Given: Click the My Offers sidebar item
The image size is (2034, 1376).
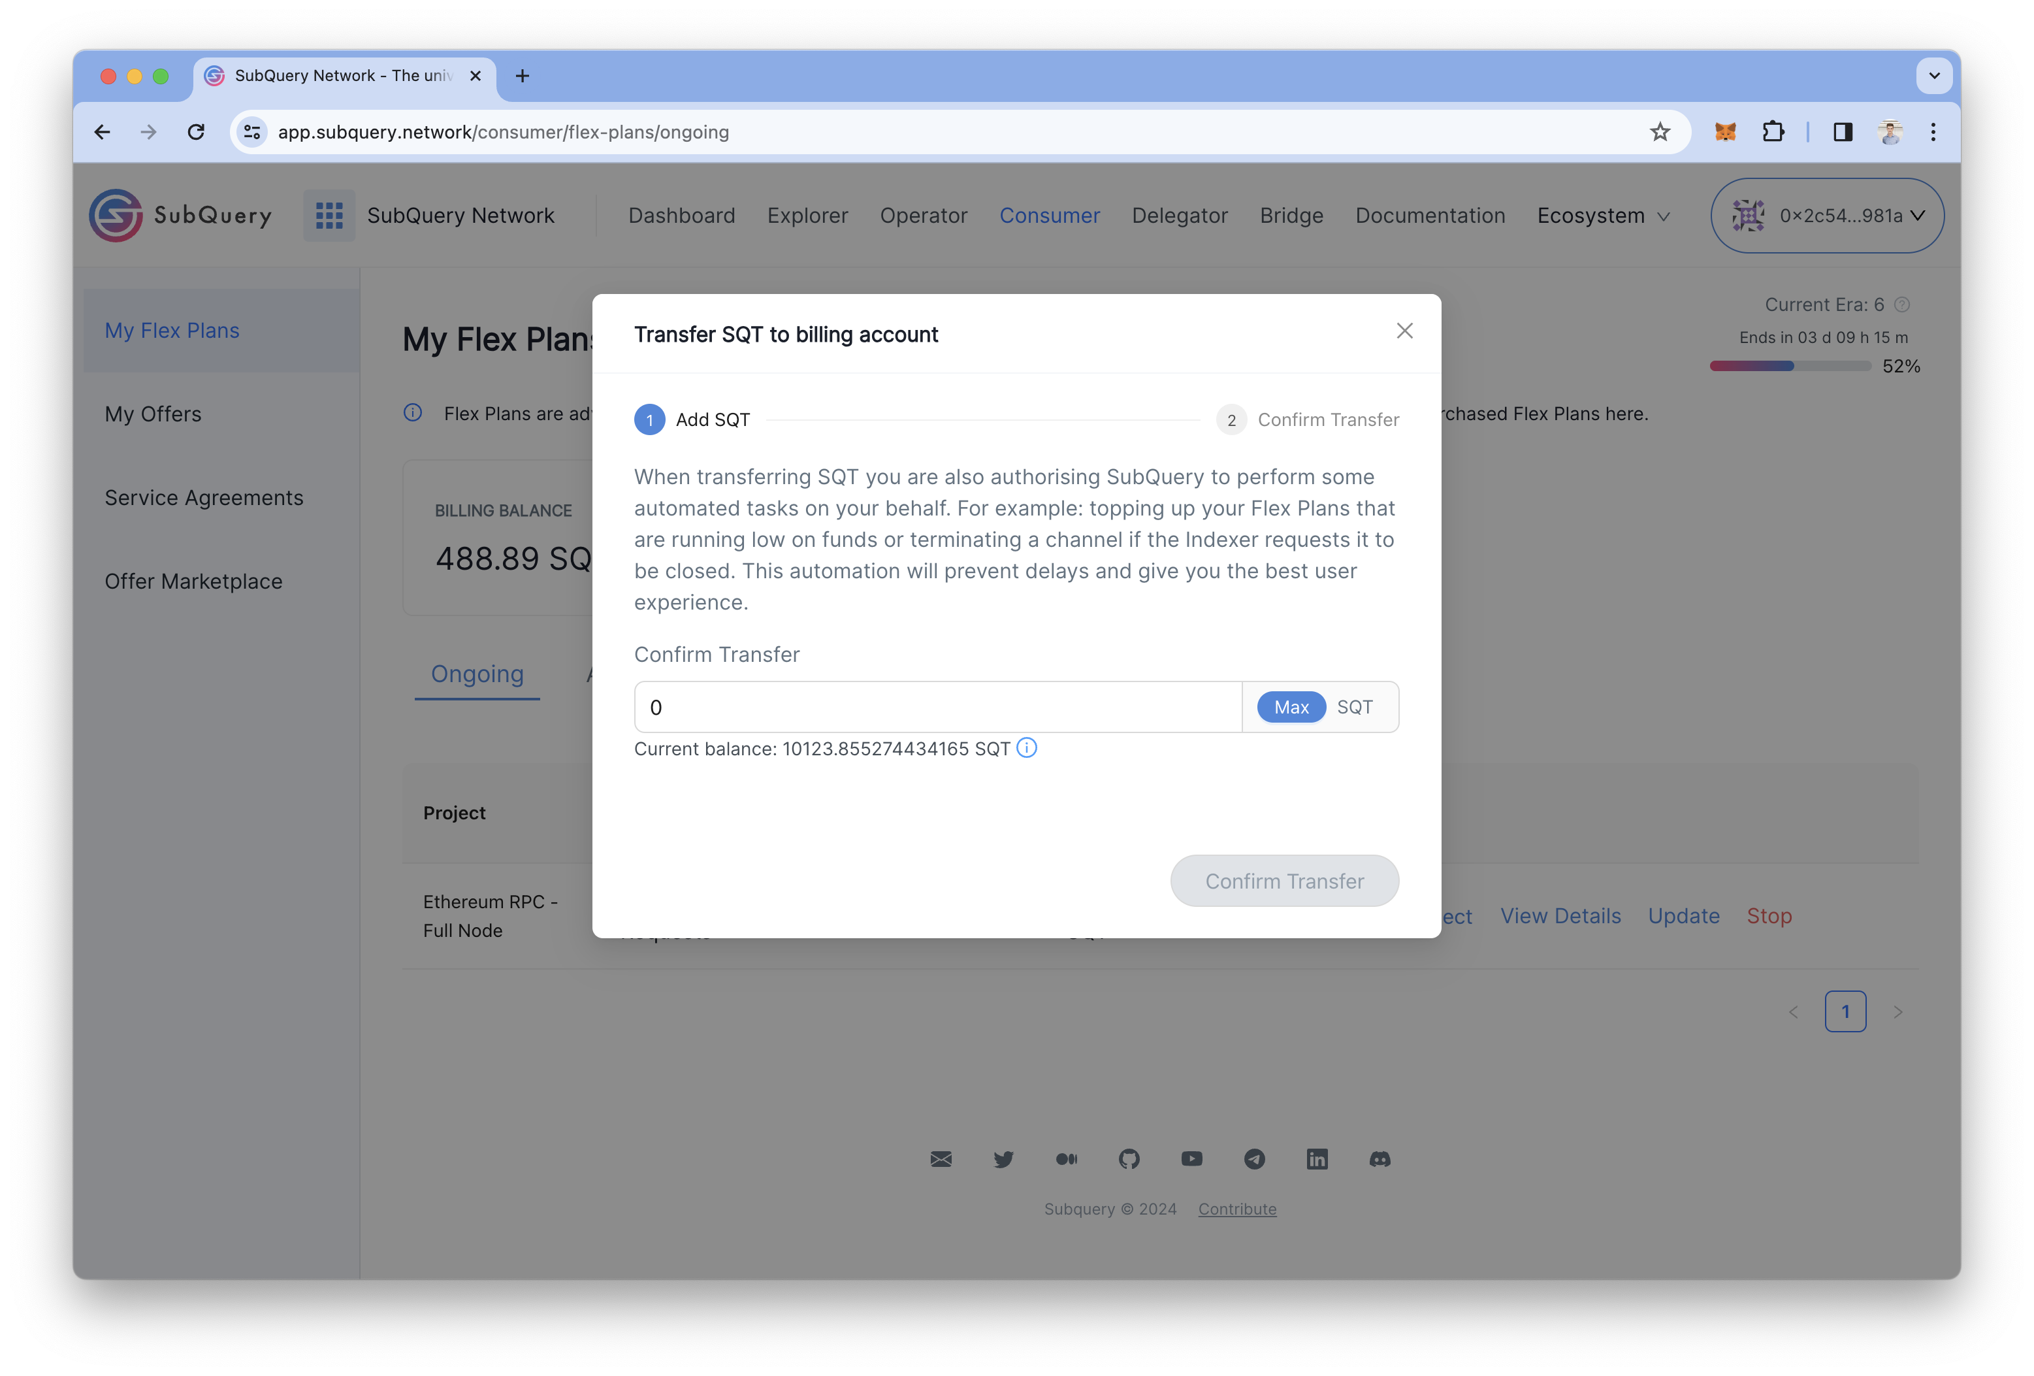Looking at the screenshot, I should (x=153, y=413).
